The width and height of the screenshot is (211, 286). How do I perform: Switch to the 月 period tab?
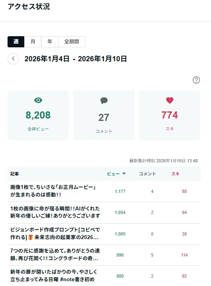point(33,42)
